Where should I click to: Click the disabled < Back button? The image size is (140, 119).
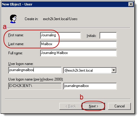(71, 106)
